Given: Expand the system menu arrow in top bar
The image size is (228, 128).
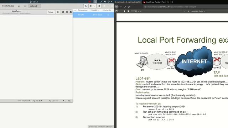Looking at the screenshot, I should tap(112, 2).
